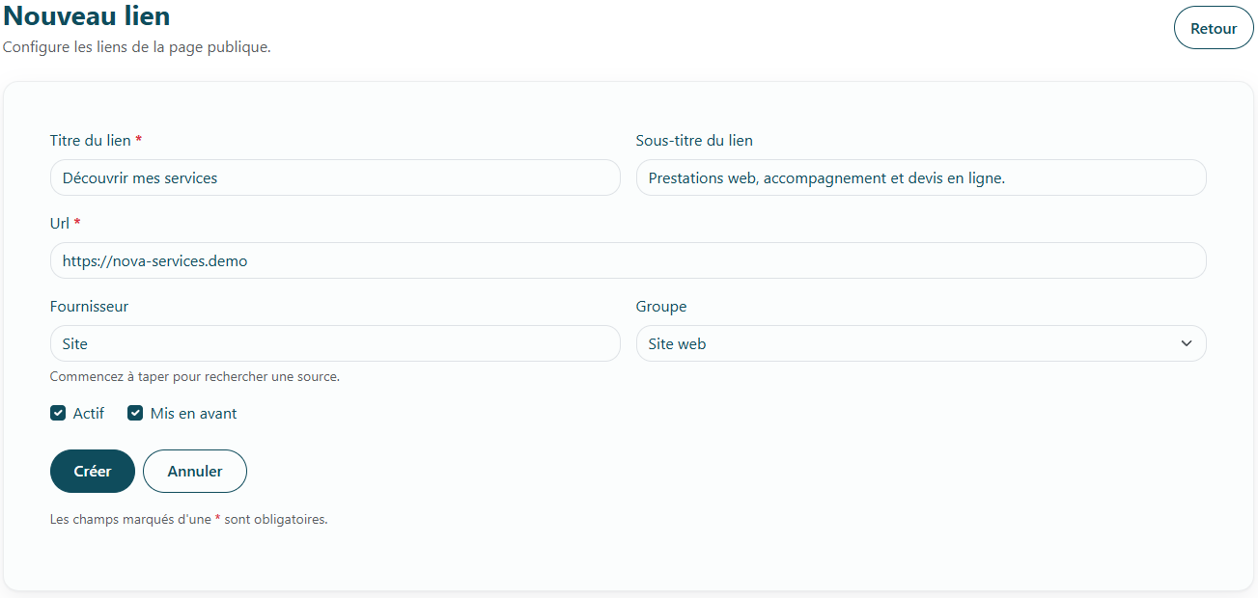This screenshot has height=598, width=1258.
Task: Click the 'Sous-titre du lien' label
Action: point(694,141)
